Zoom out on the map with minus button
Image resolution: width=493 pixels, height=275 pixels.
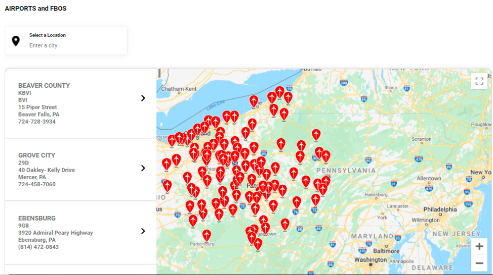point(479,263)
